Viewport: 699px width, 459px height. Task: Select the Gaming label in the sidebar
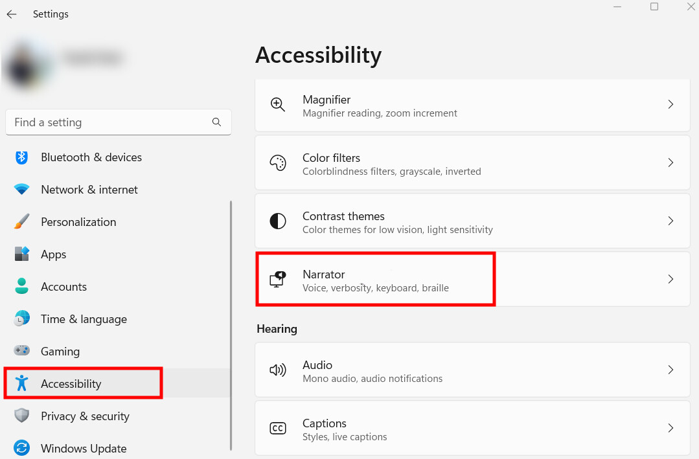click(60, 352)
